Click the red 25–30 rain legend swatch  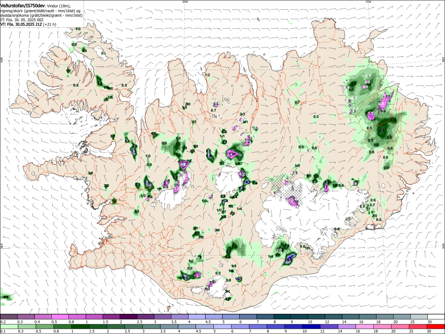(x=418, y=326)
